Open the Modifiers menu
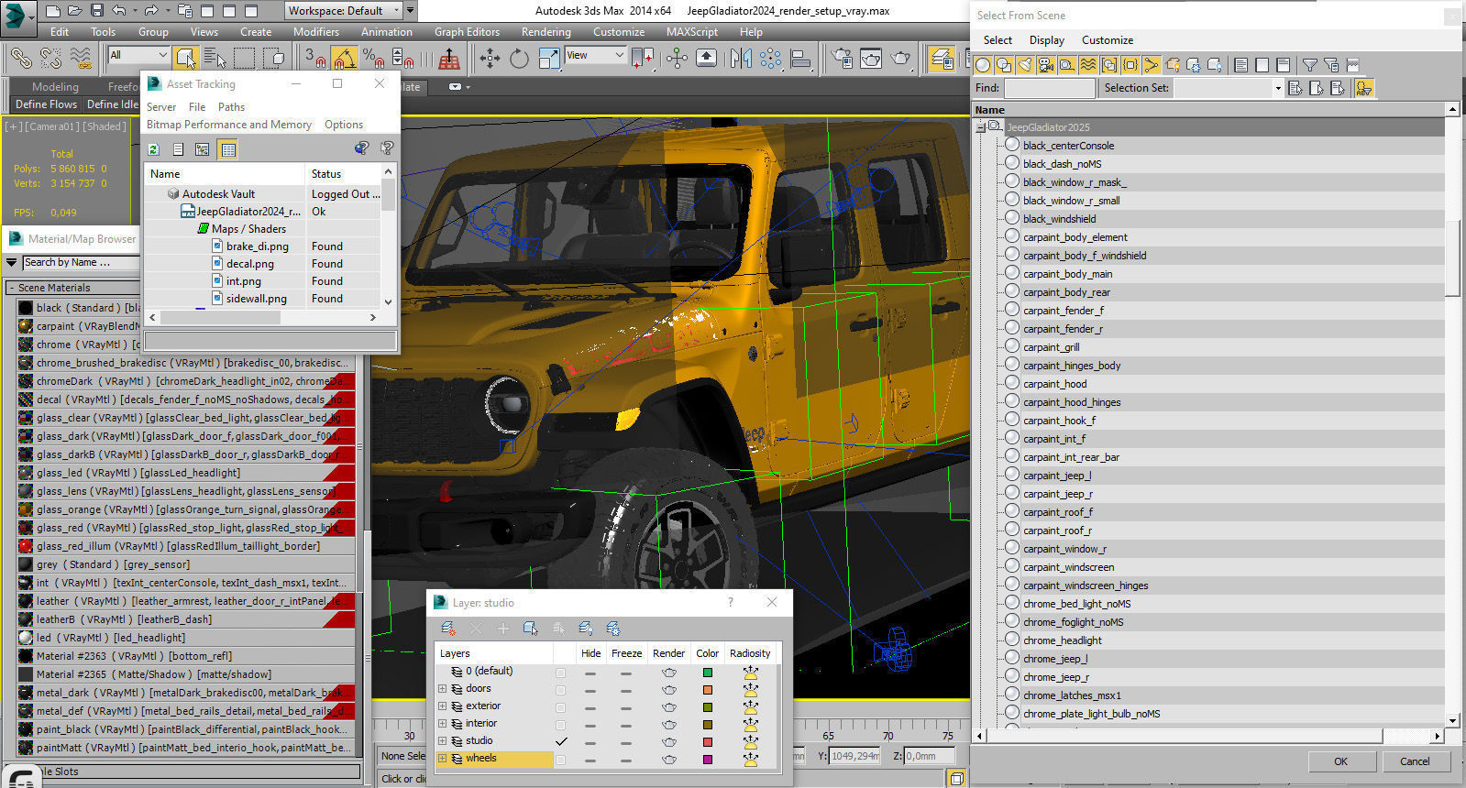Viewport: 1466px width, 788px height. 315,32
